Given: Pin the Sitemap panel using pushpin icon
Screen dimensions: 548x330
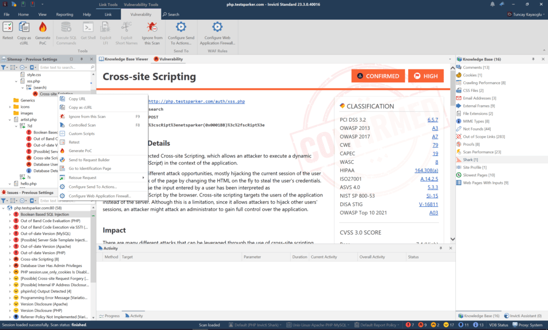Looking at the screenshot, I should [81, 59].
